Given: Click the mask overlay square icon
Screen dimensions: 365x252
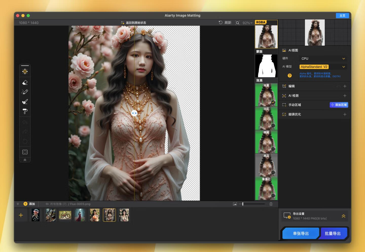Looking at the screenshot, I should (x=25, y=152).
